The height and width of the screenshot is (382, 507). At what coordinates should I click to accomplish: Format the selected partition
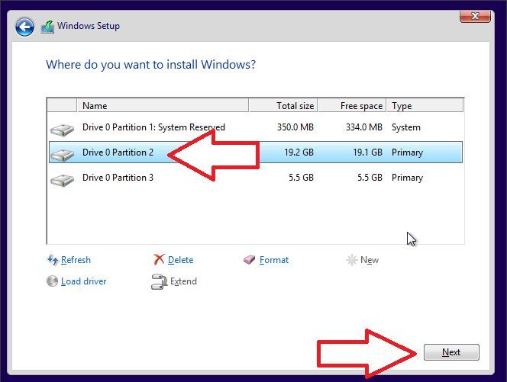(274, 260)
